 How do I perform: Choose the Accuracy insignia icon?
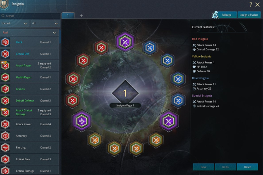tap(5, 136)
